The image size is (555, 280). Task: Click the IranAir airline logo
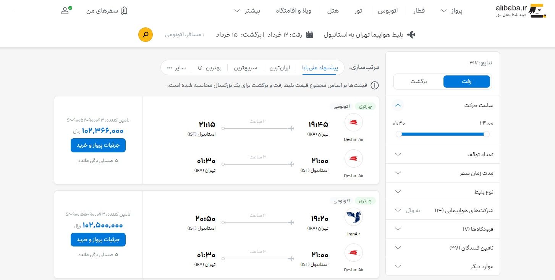(354, 217)
